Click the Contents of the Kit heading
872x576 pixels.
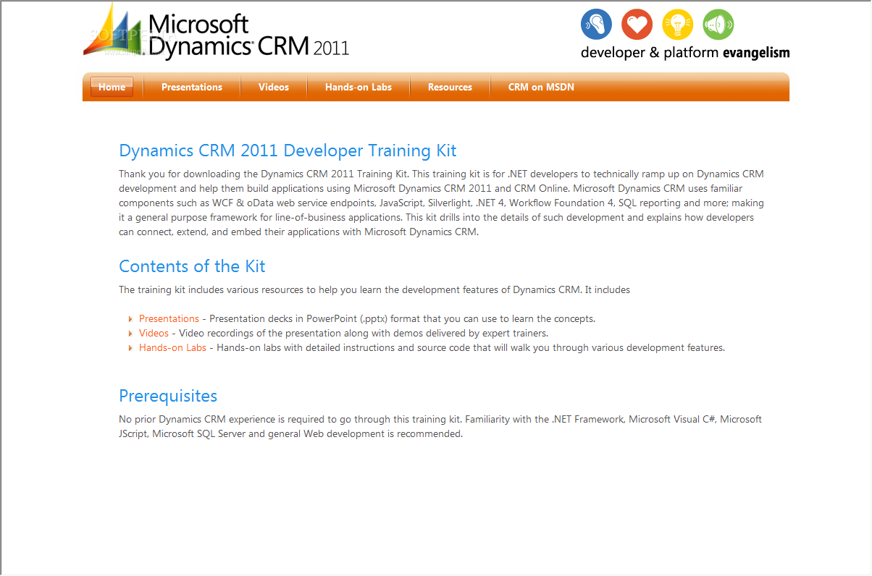[192, 266]
